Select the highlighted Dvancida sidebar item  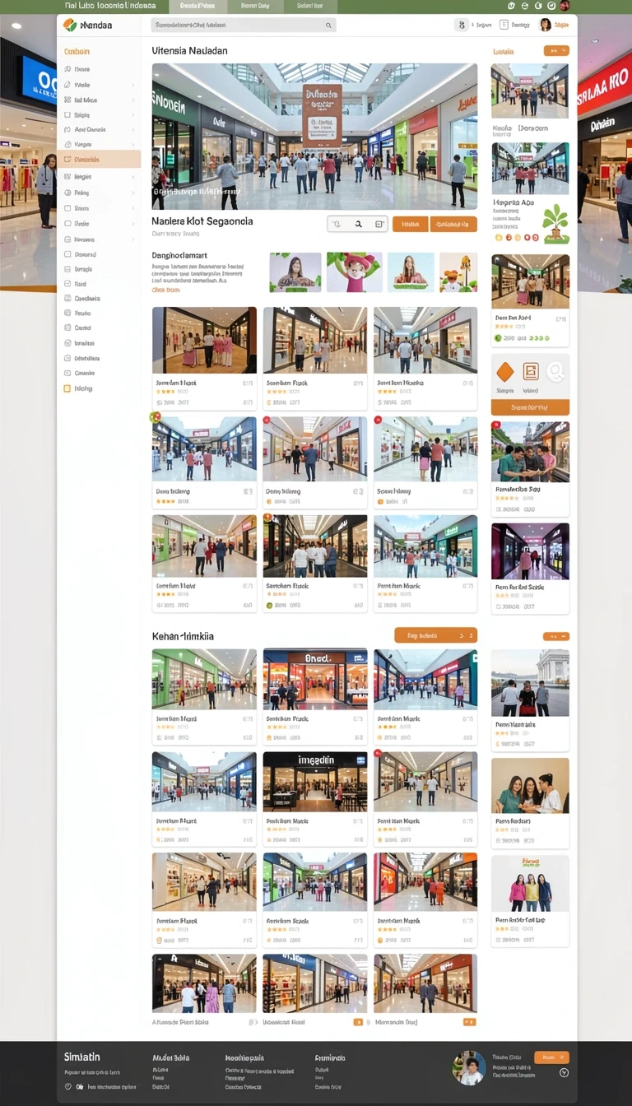[x=99, y=160]
